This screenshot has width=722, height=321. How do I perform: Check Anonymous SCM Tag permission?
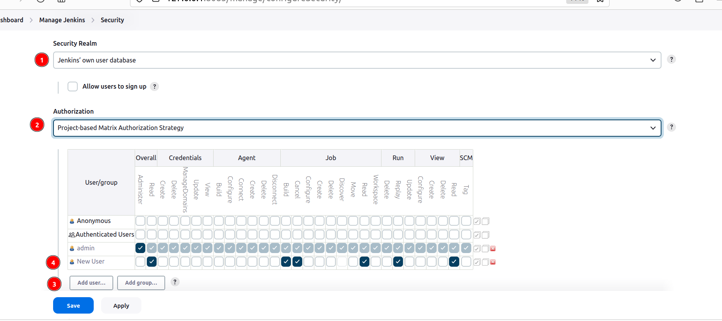(466, 221)
